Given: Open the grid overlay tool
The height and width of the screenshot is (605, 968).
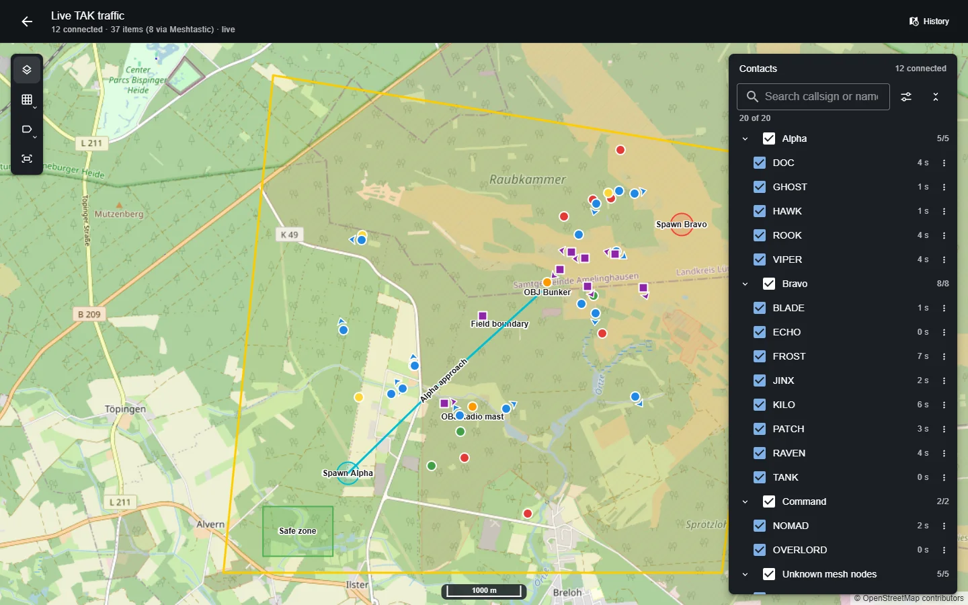Looking at the screenshot, I should (27, 99).
